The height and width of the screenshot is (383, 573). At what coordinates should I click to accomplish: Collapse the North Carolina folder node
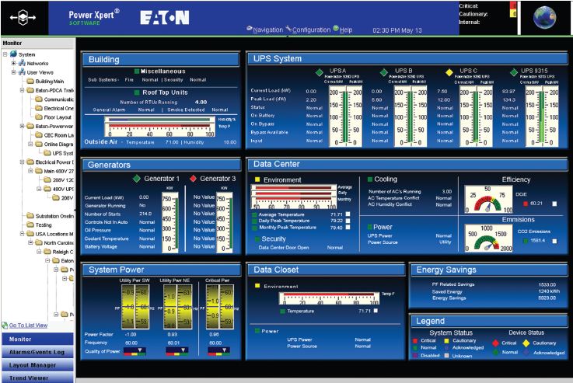pyautogui.click(x=30, y=243)
